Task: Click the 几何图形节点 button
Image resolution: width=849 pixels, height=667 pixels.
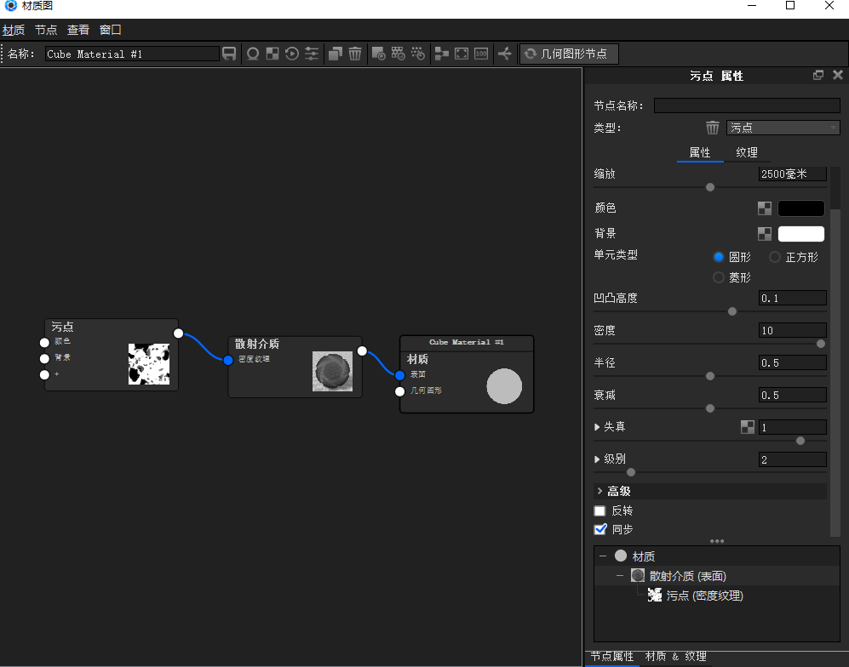Action: click(569, 54)
